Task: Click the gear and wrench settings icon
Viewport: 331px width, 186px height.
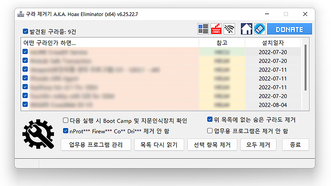Action: click(x=38, y=134)
